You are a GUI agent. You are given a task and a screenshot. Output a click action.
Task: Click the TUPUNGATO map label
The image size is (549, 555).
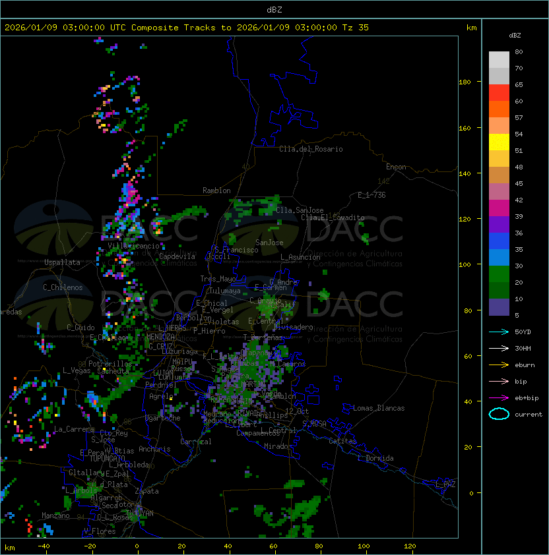point(107,459)
